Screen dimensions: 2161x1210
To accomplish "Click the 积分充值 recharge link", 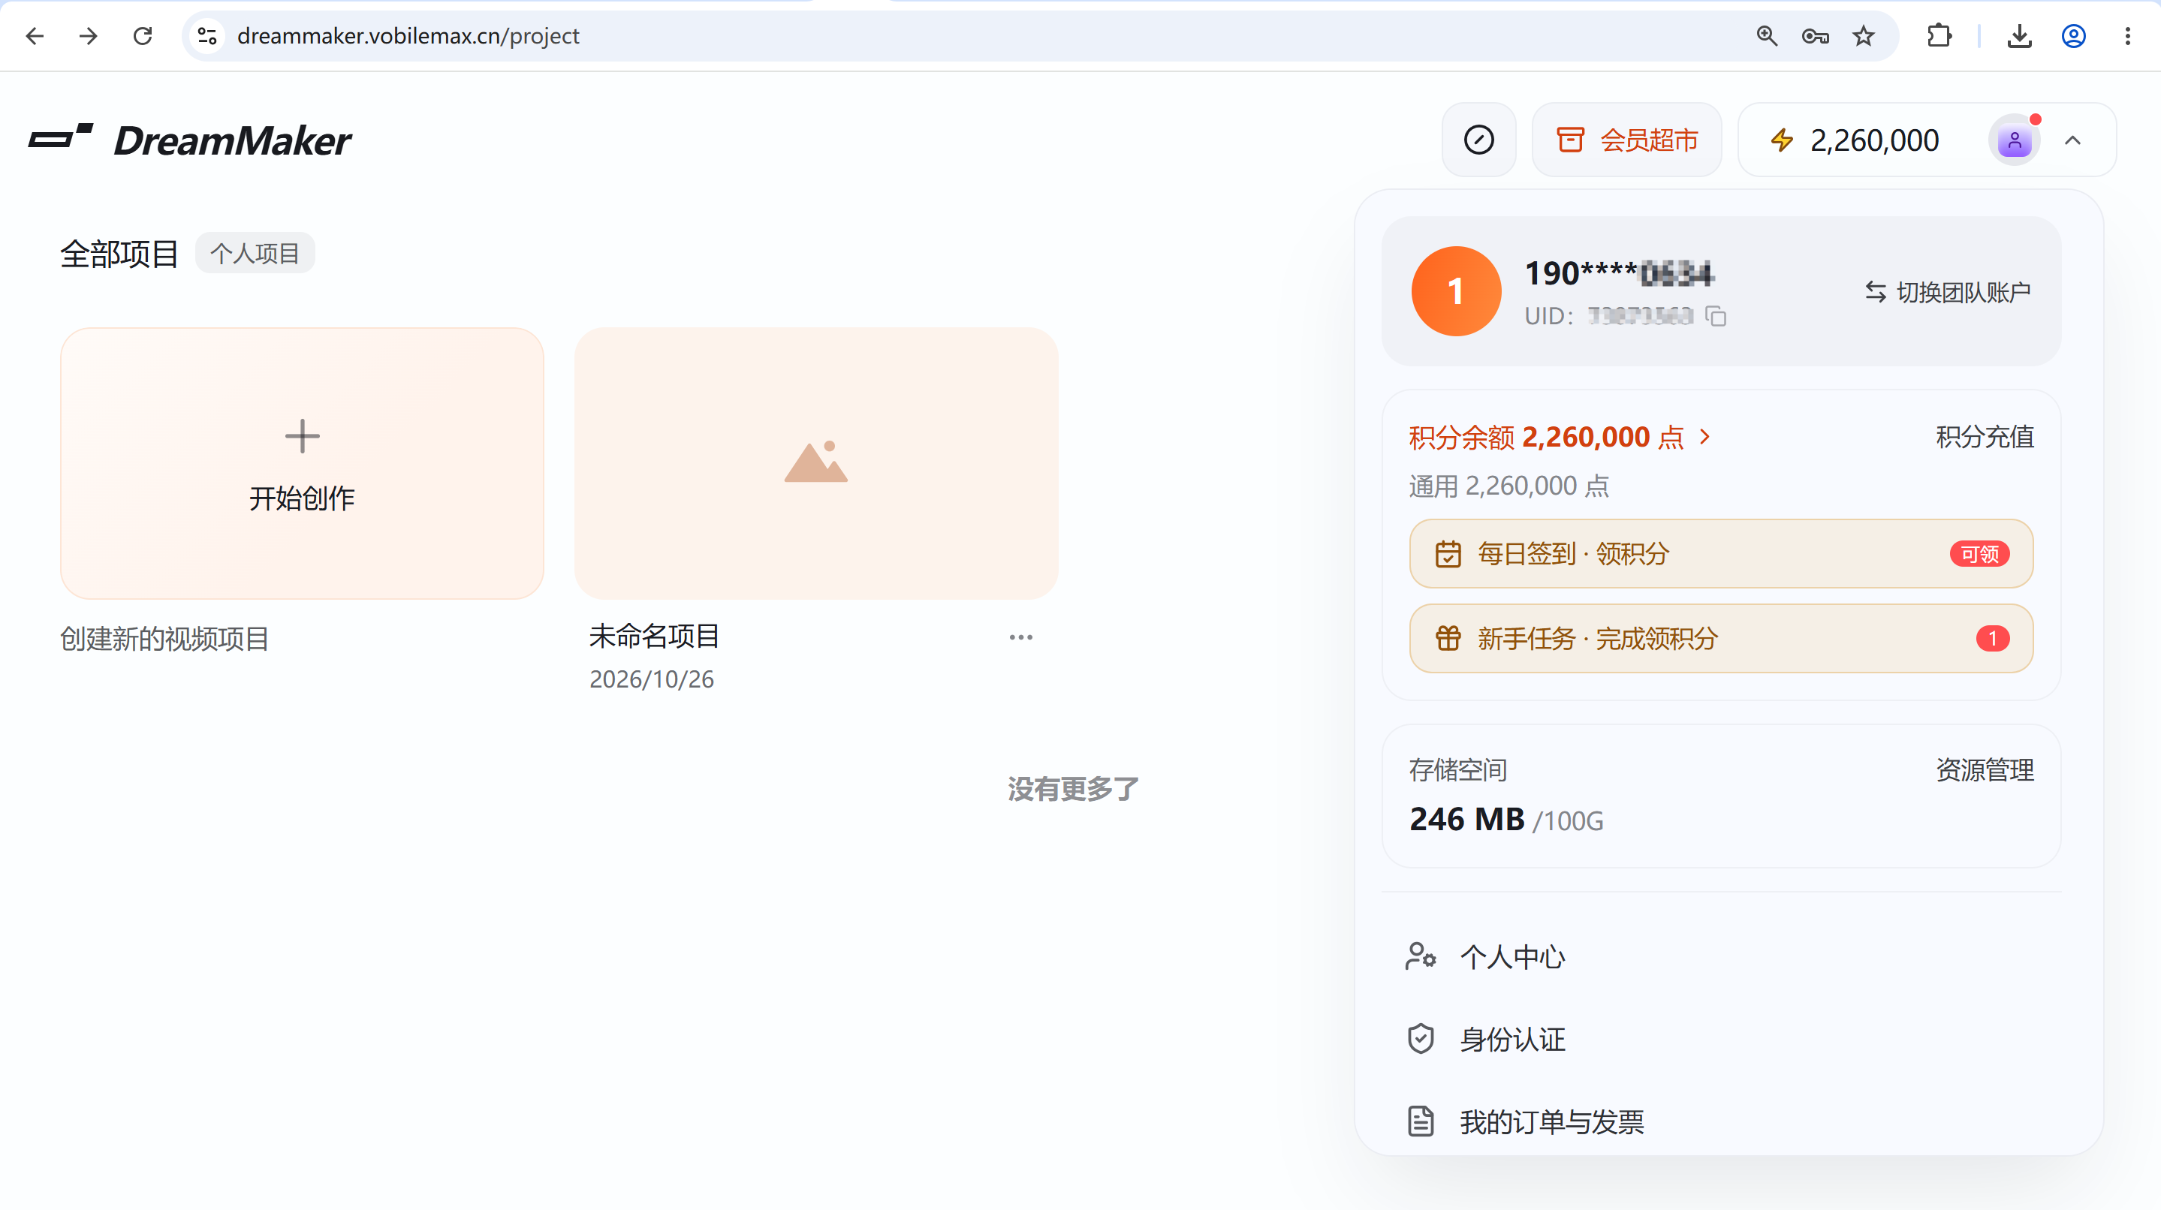I will 1985,437.
